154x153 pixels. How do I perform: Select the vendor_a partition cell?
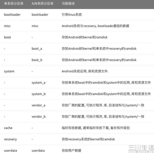tap(38, 105)
